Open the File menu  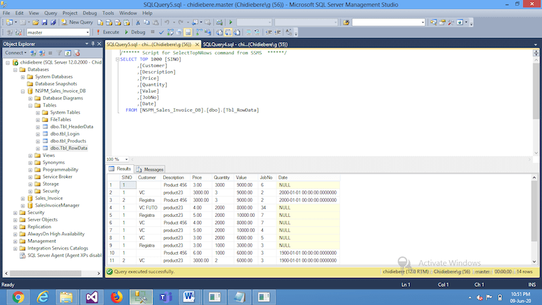[x=6, y=13]
